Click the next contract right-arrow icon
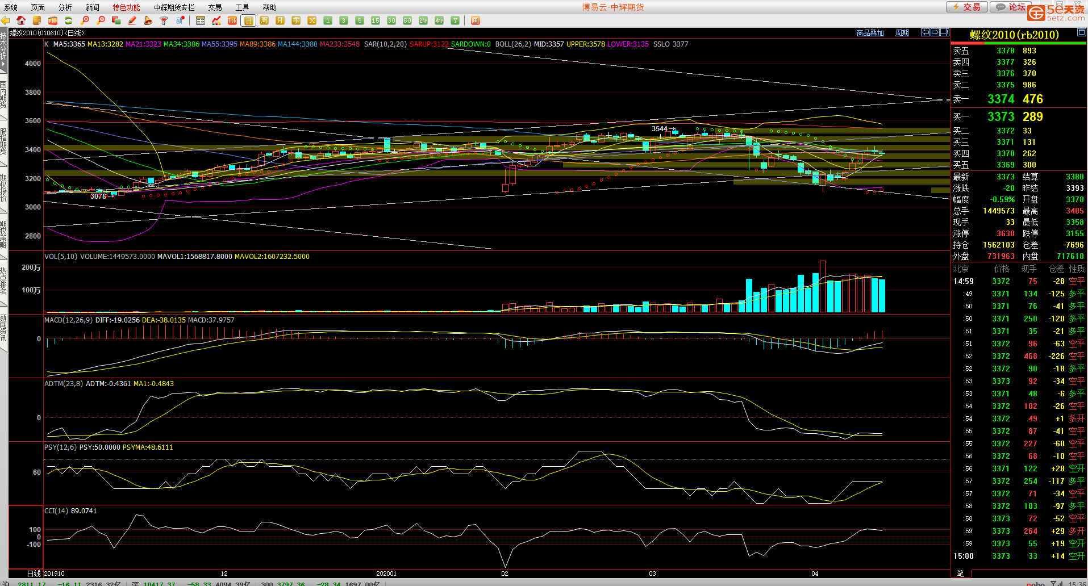 (935, 32)
